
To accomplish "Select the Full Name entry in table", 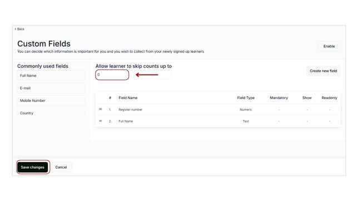I will click(x=126, y=121).
